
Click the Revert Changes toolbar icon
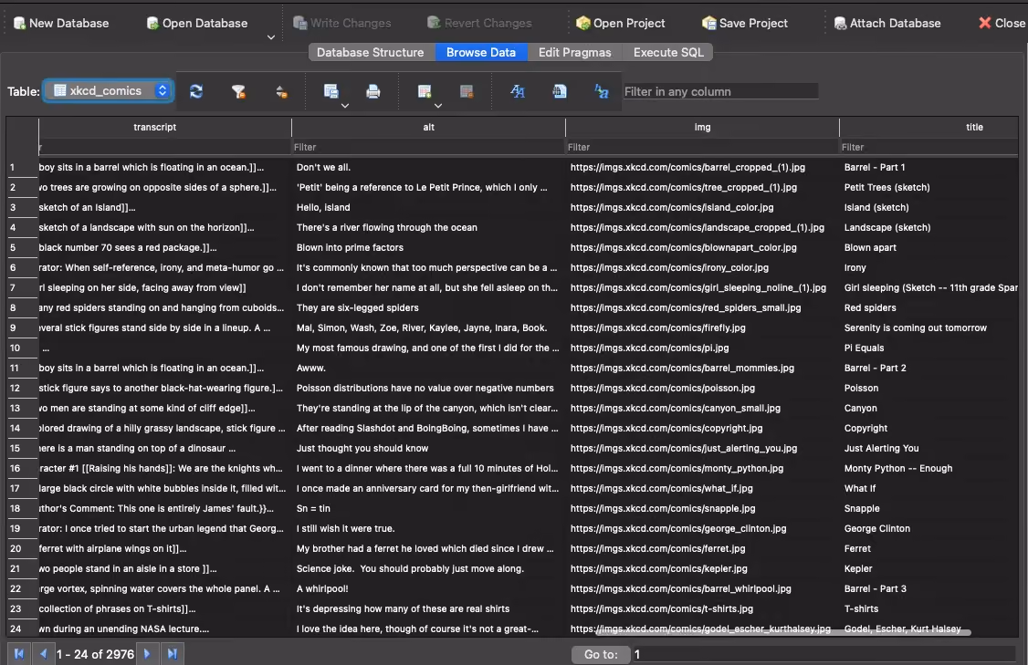(434, 23)
